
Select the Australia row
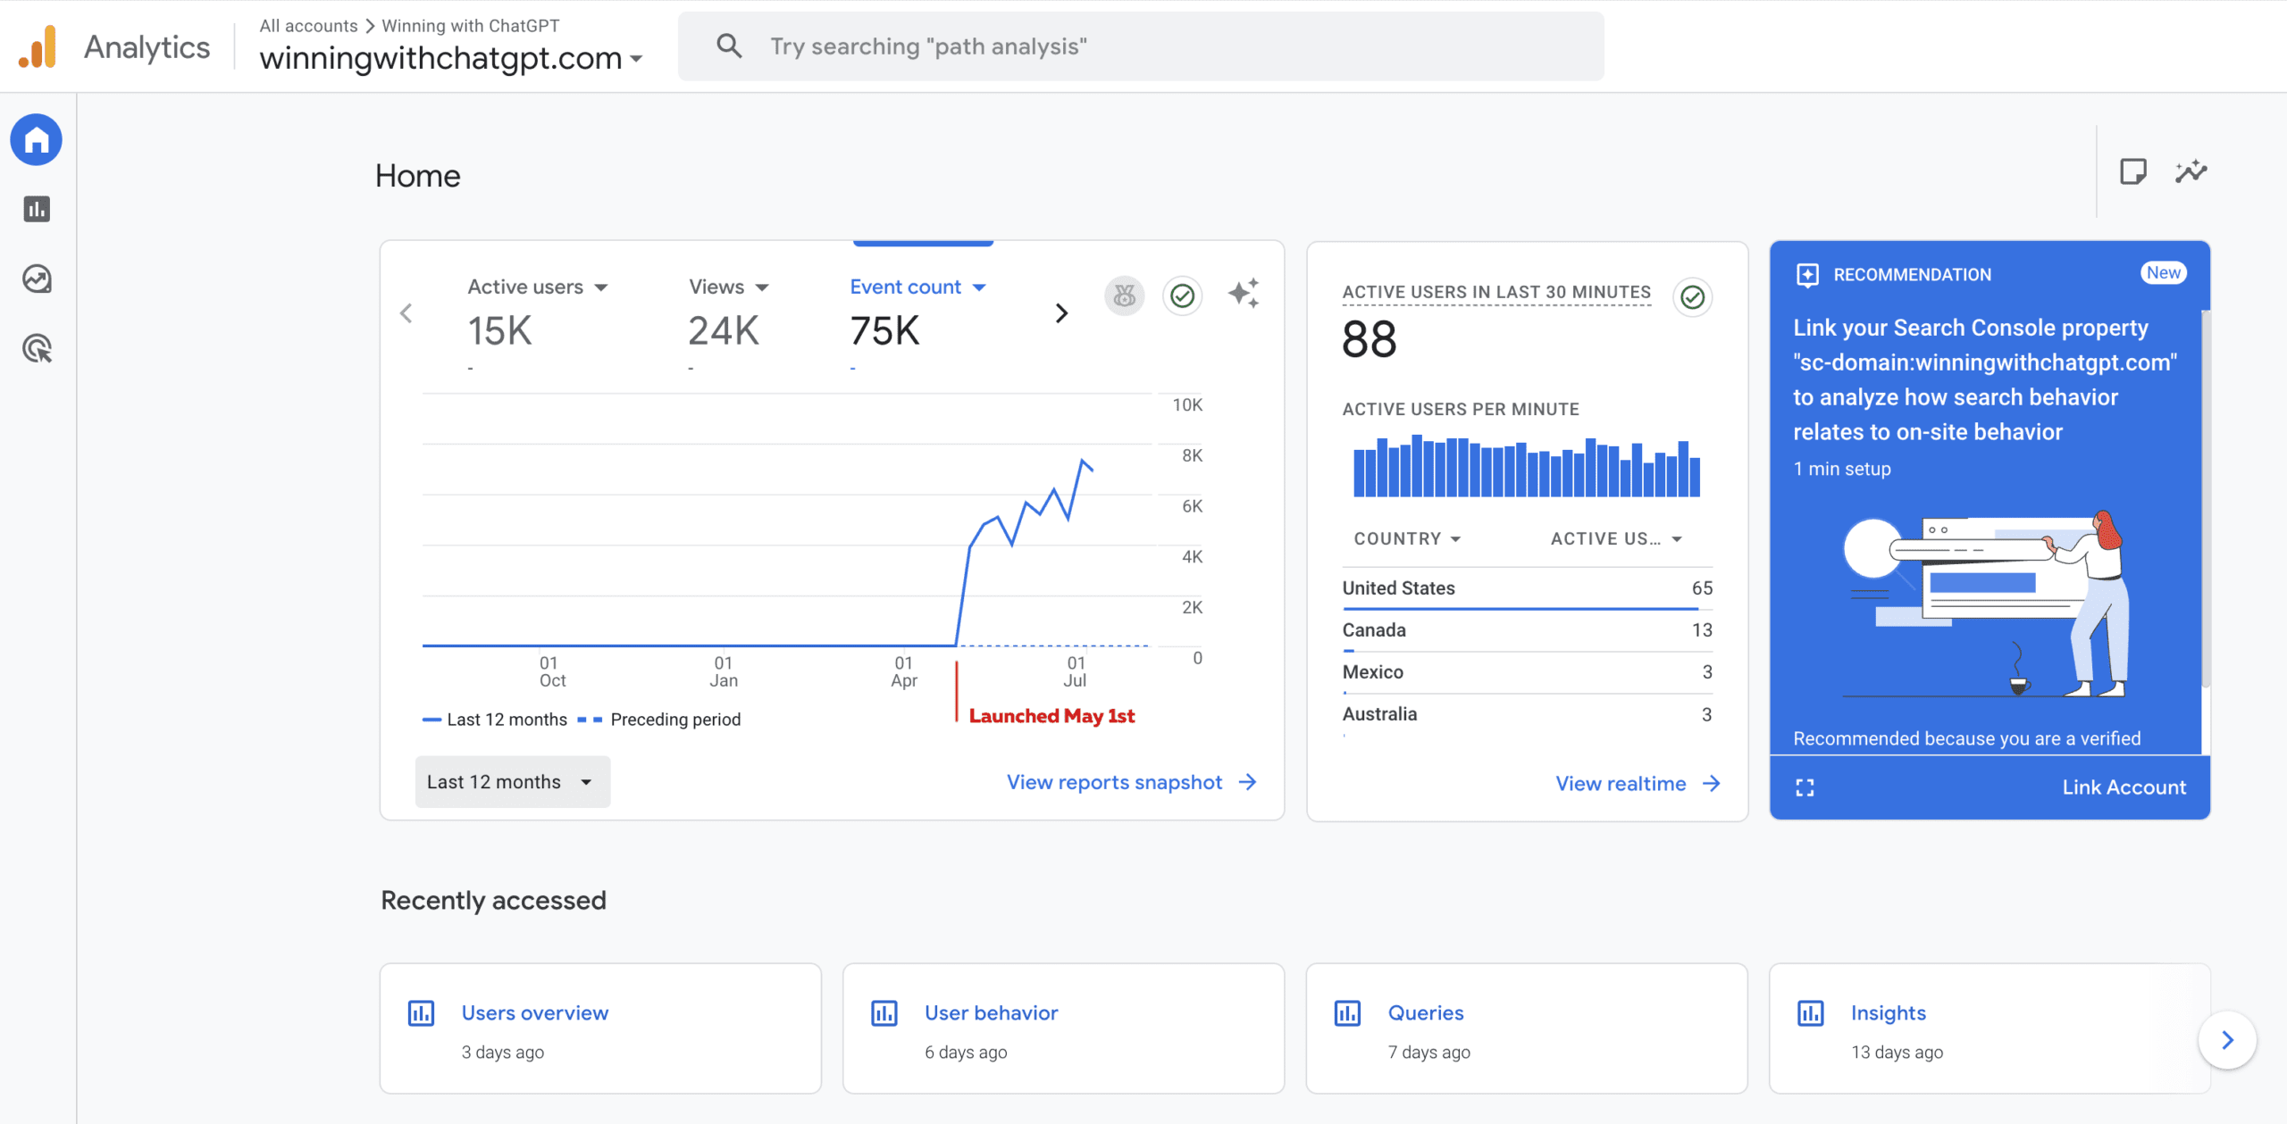1527,714
